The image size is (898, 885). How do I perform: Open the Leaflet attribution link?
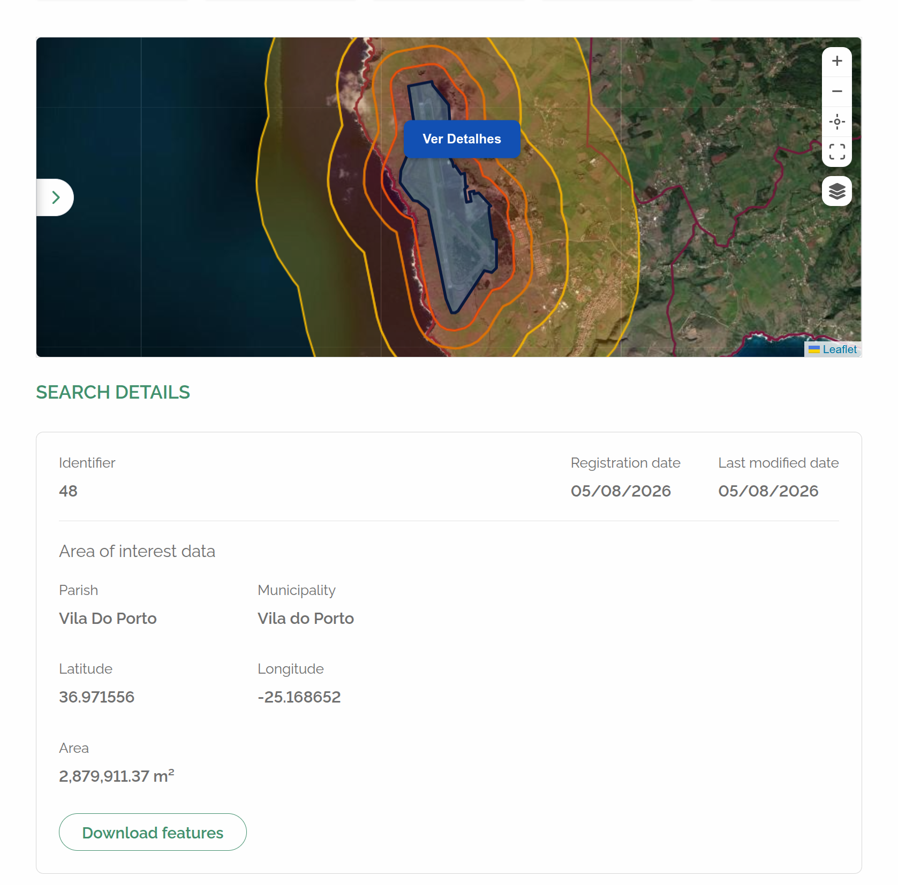point(839,349)
